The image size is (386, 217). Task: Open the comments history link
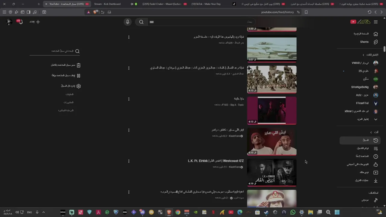pyautogui.click(x=69, y=94)
